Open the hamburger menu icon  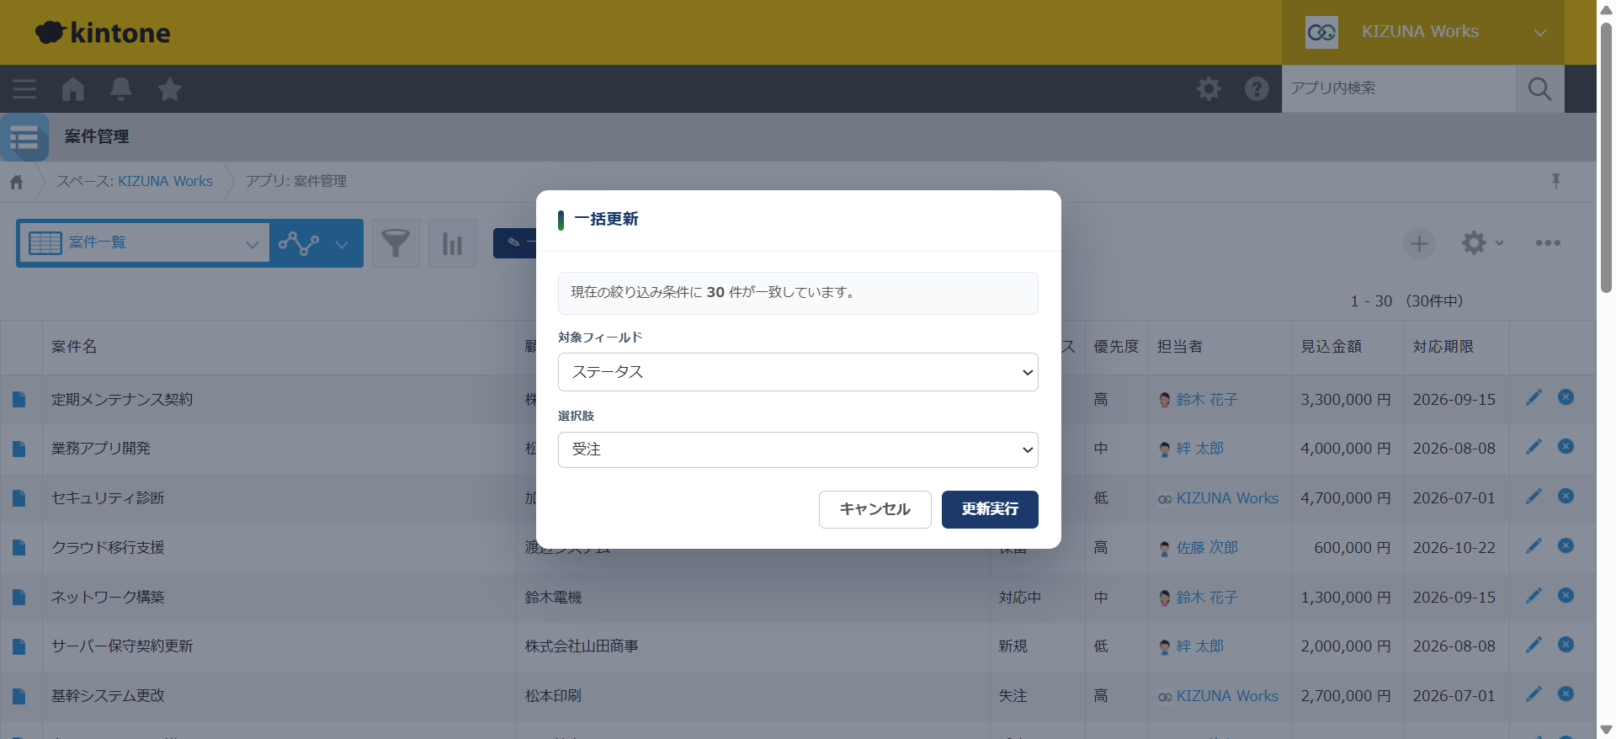pyautogui.click(x=24, y=88)
